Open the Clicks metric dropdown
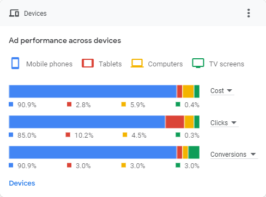The image size is (266, 197). pos(224,123)
